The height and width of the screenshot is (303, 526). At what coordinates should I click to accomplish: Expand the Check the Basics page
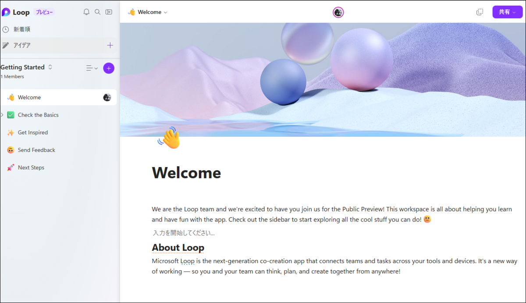tap(2, 115)
